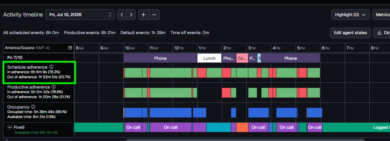Click the clock icon beside America/Guyana
The height and width of the screenshot is (141, 390).
70,48
